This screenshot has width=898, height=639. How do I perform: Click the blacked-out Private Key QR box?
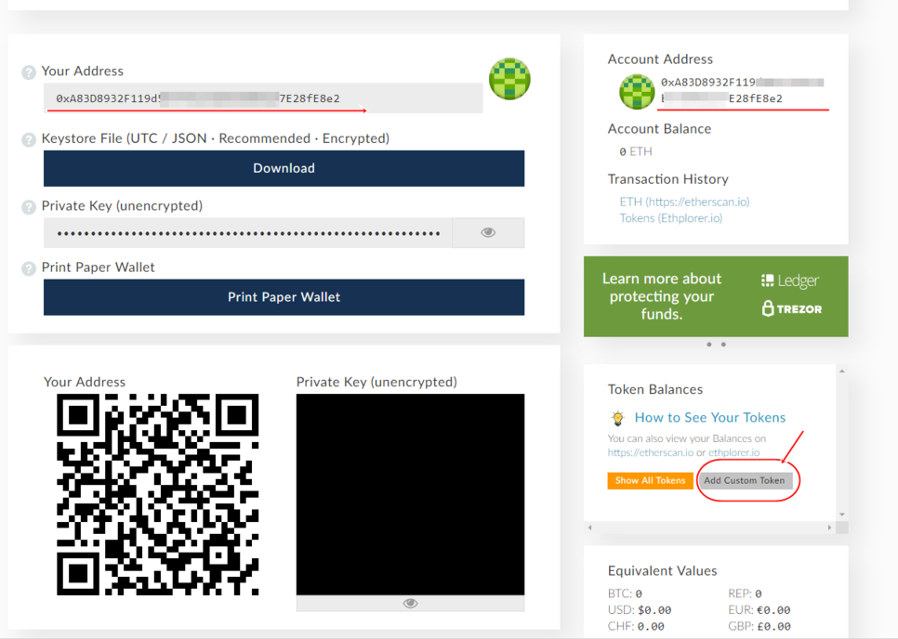[410, 494]
